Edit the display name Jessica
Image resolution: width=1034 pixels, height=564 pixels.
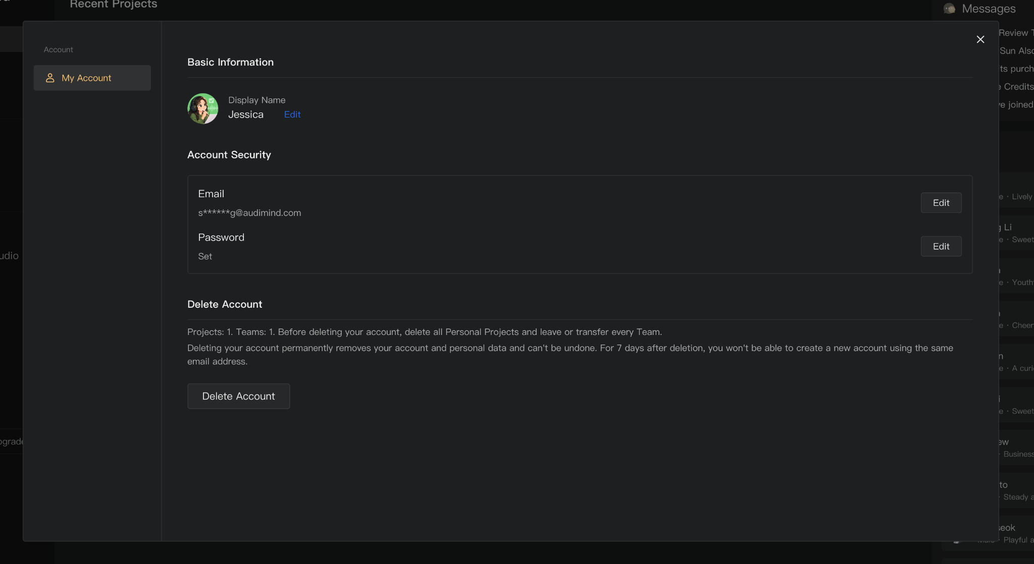coord(292,115)
